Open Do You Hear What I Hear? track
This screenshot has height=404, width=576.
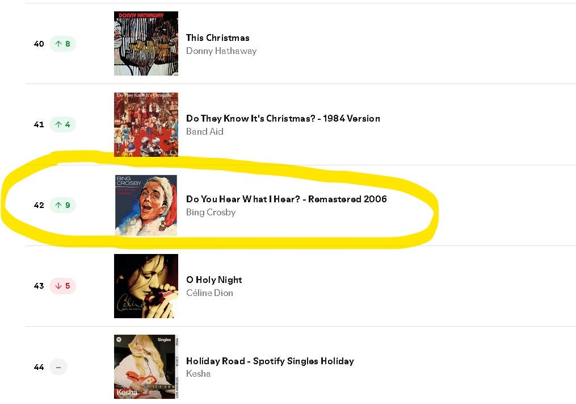286,199
